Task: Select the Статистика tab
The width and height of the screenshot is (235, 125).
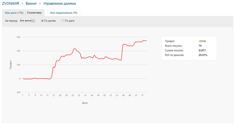Action: pos(34,13)
